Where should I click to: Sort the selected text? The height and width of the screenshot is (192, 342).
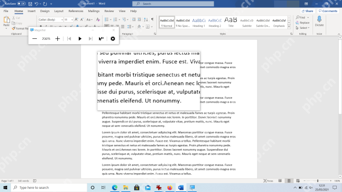click(x=146, y=19)
